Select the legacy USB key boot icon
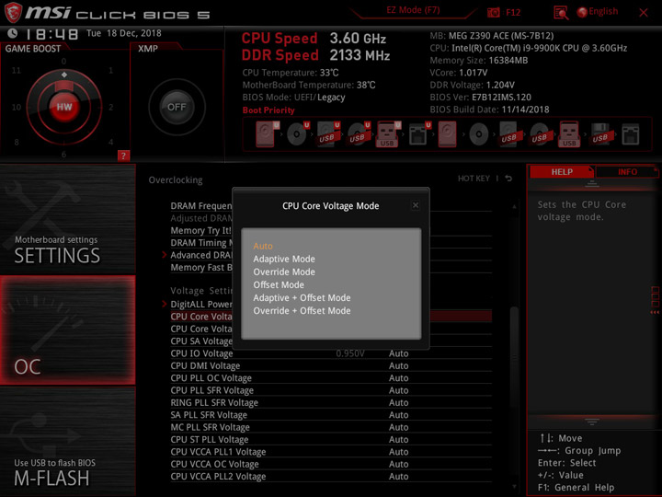The image size is (662, 497). [569, 134]
